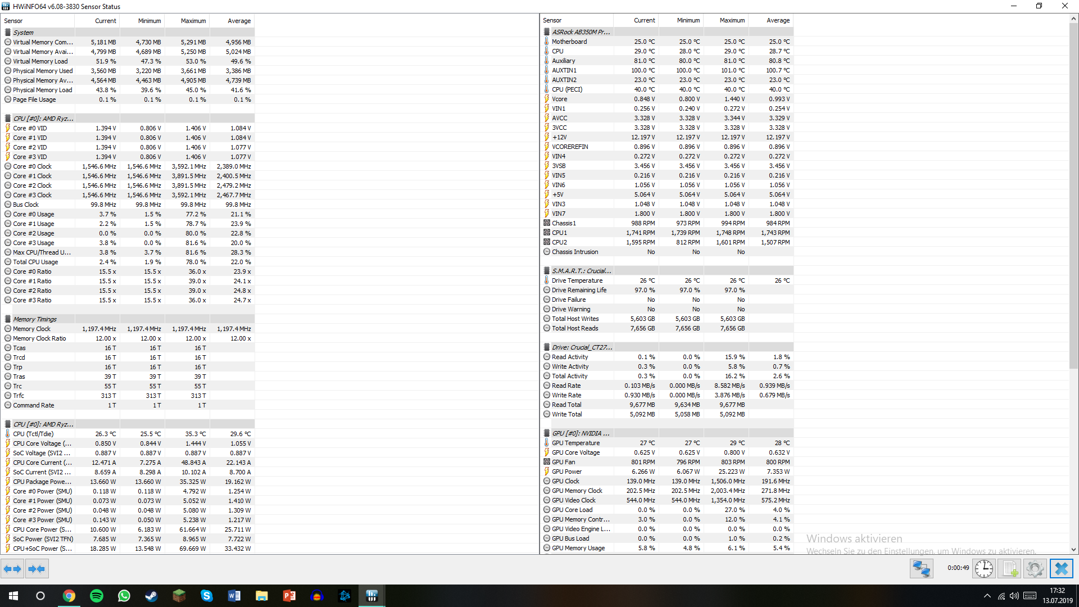Image resolution: width=1079 pixels, height=607 pixels.
Task: Start logging via the log-to-file icon
Action: click(1010, 568)
